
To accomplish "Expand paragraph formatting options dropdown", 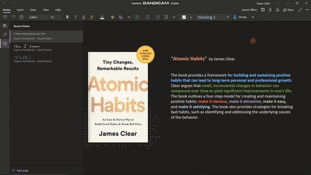I will pyautogui.click(x=174, y=17).
